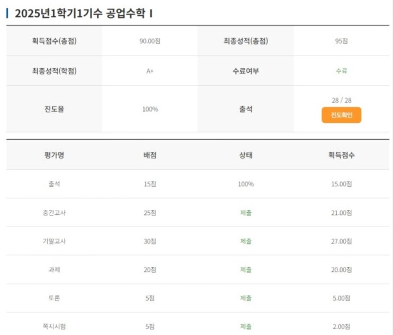393x335 pixels.
Task: Select the 95점 final score value
Action: pos(341,41)
